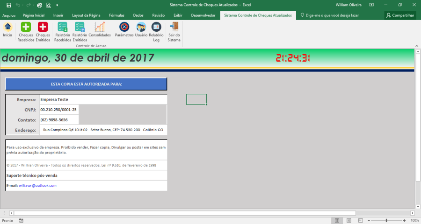Switch to Page Break Preview icon
The height and width of the screenshot is (224, 421).
[360, 221]
